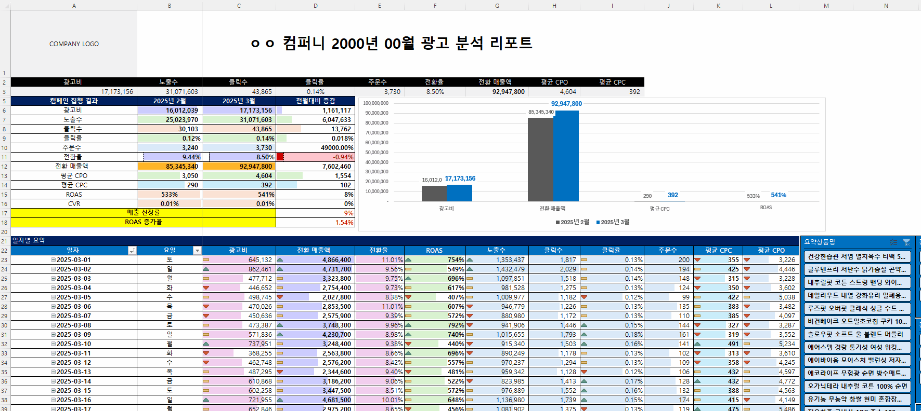Click the 전환 매출액 pivot column header

coord(315,251)
